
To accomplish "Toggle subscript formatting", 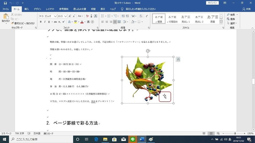I will pyautogui.click(x=60, y=22).
